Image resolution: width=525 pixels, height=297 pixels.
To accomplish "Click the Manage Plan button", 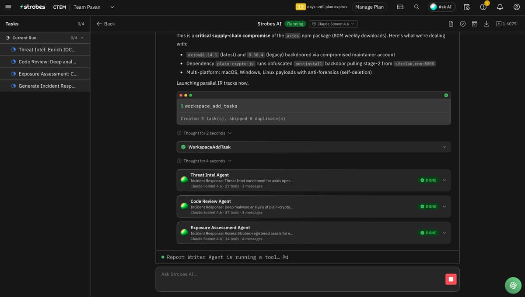I will tap(369, 7).
